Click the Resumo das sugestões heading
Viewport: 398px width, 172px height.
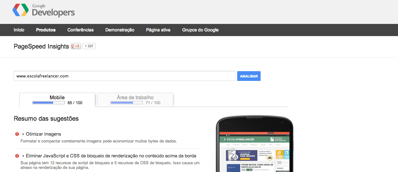[x=46, y=119]
